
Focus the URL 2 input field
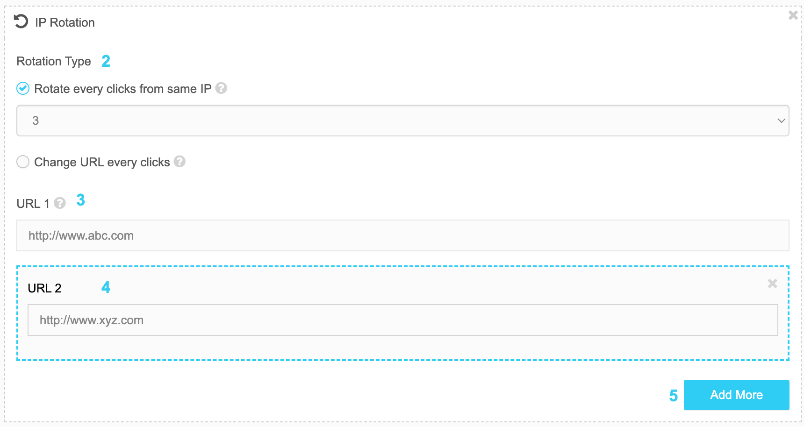coord(403,320)
